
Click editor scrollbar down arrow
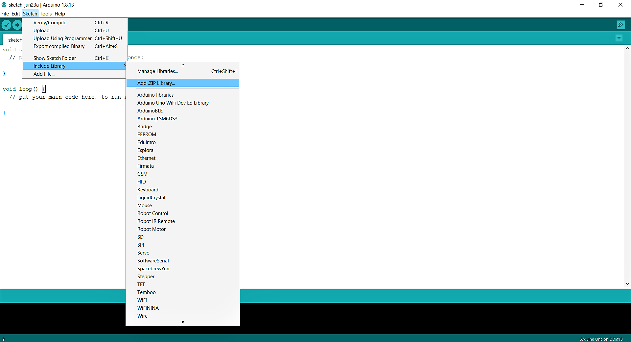coord(627,284)
